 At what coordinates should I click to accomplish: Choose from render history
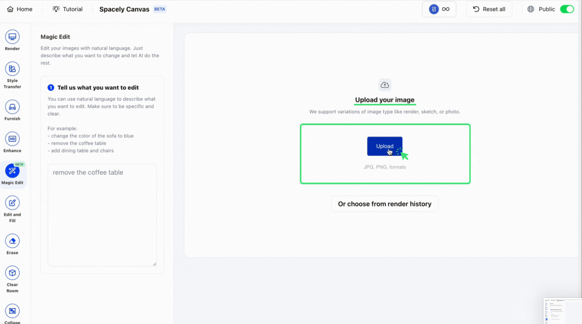pos(384,204)
